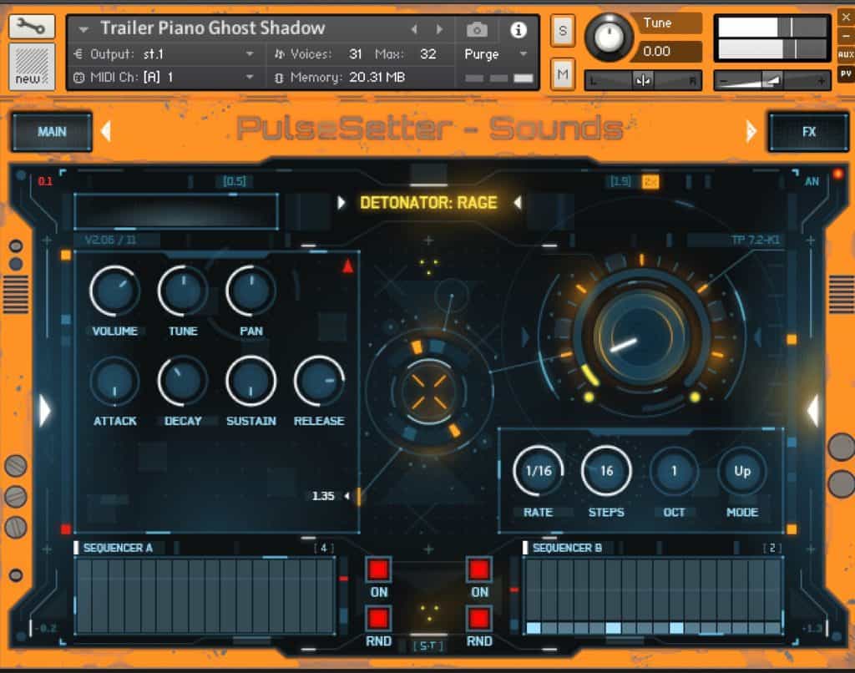Click the PAN knob
Image resolution: width=855 pixels, height=673 pixels.
pos(250,291)
